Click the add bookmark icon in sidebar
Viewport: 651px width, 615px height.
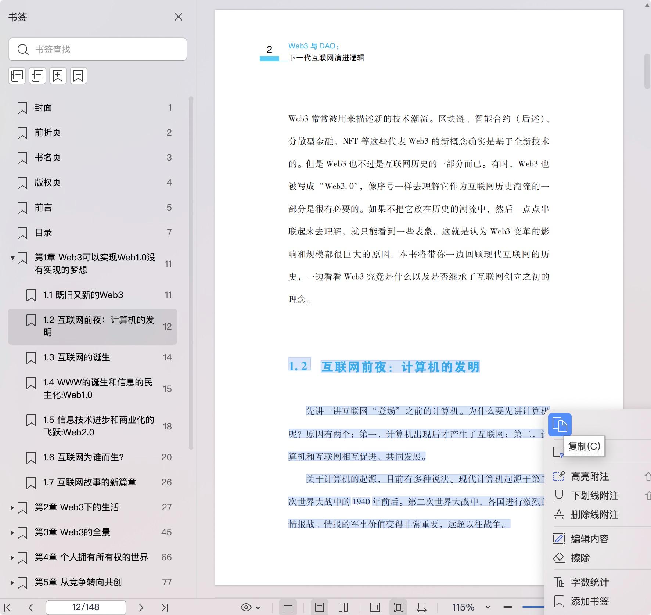click(x=58, y=76)
